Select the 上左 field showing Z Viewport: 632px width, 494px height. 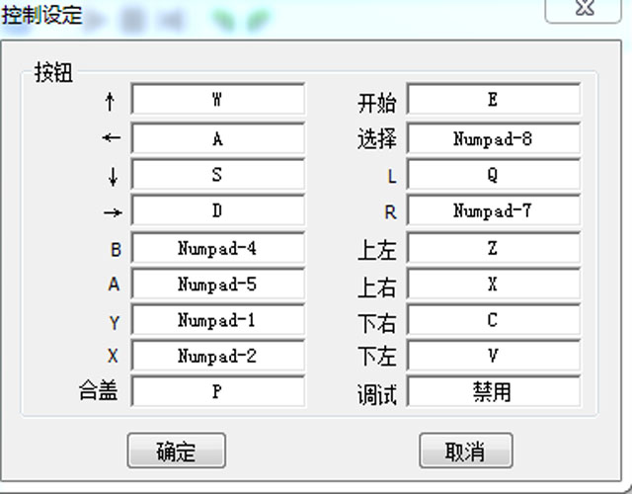pyautogui.click(x=493, y=249)
